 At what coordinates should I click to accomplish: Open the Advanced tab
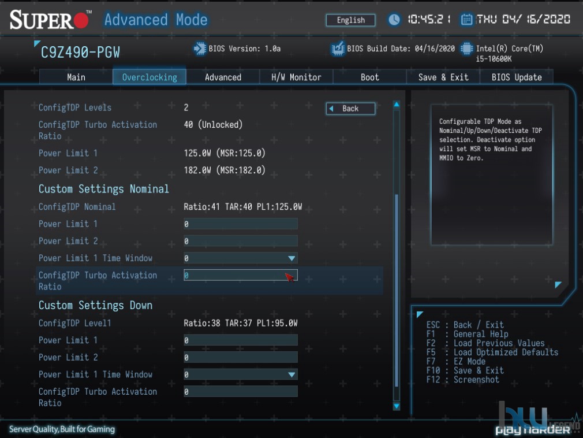223,77
